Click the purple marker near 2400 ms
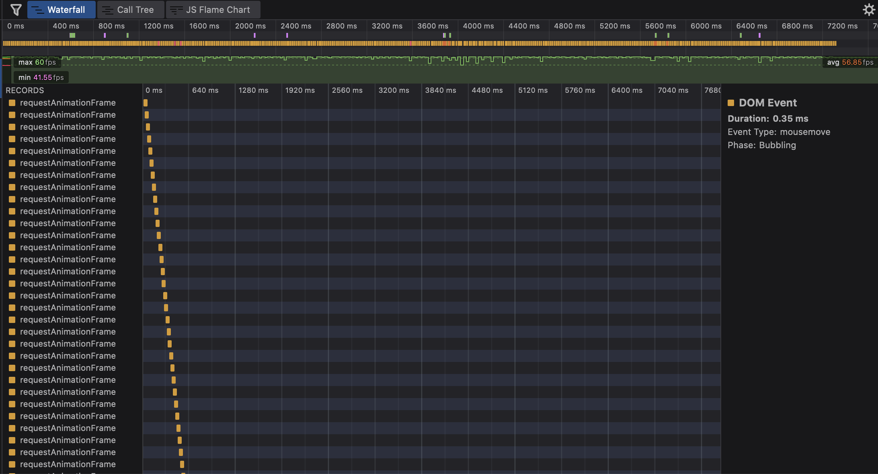Image resolution: width=878 pixels, height=474 pixels. pyautogui.click(x=287, y=35)
